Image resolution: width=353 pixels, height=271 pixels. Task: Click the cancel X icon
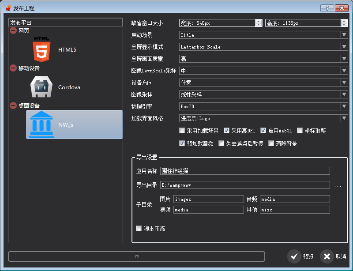click(x=327, y=256)
